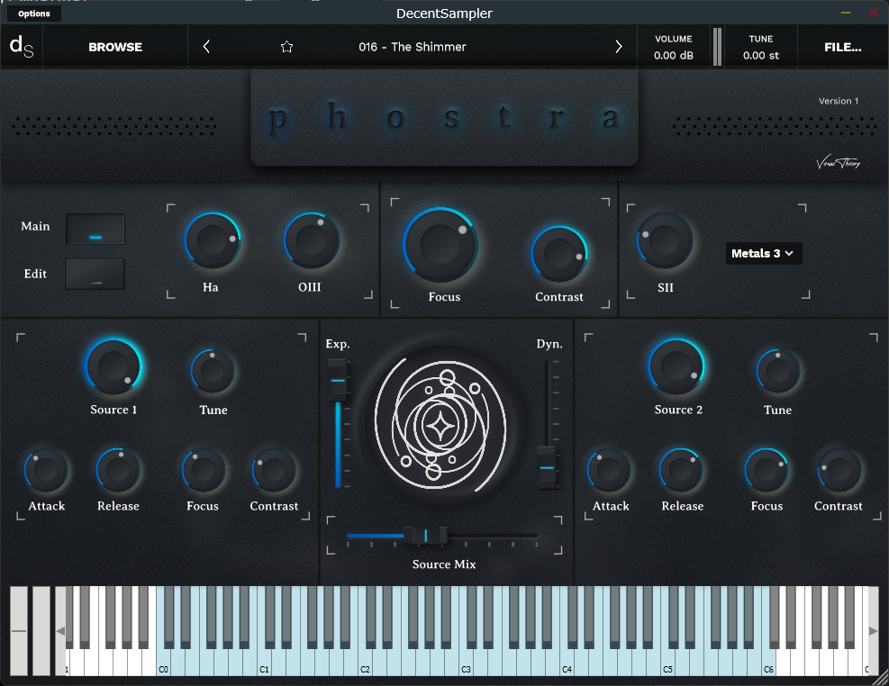Click the Source 2 Release knob

(x=681, y=470)
